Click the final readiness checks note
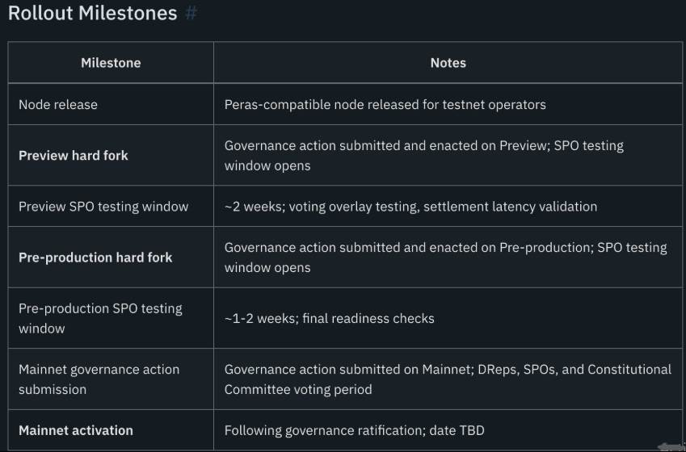The image size is (686, 452). click(x=329, y=318)
